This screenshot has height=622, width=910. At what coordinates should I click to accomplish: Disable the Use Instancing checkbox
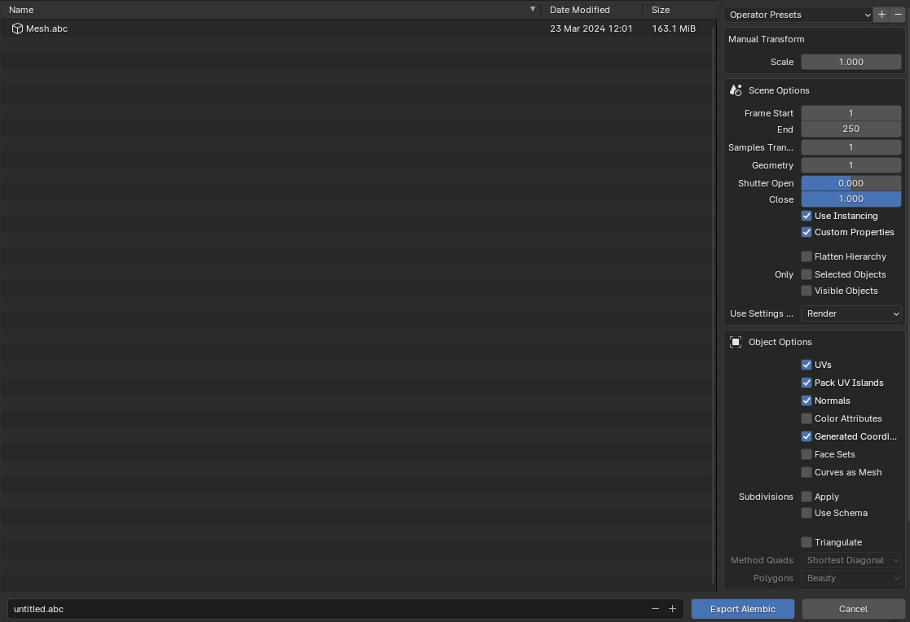click(807, 216)
